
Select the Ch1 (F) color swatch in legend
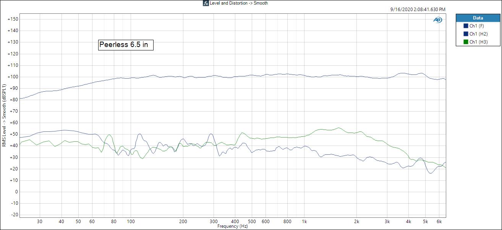(x=466, y=26)
